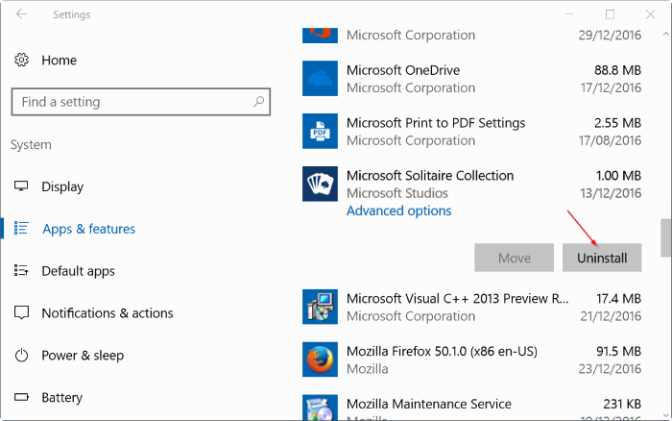Click scrollbar up arrow
The height and width of the screenshot is (421, 672).
click(x=665, y=34)
